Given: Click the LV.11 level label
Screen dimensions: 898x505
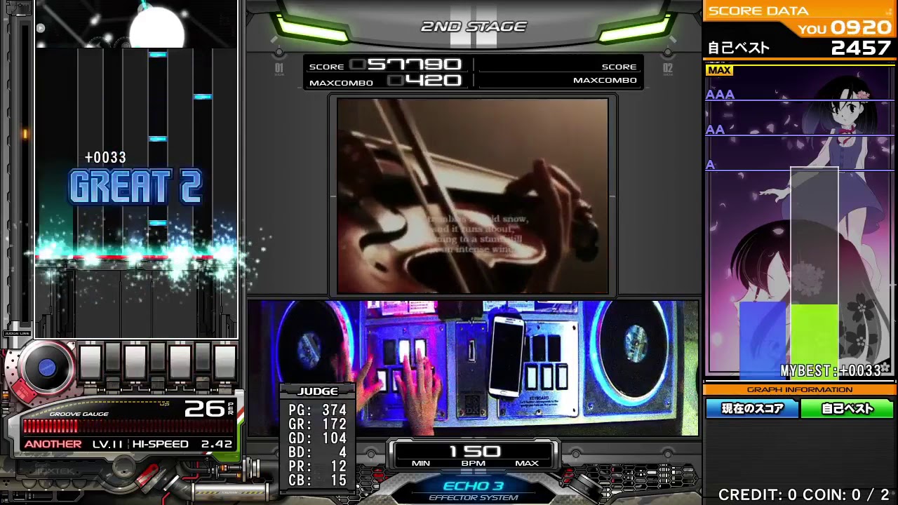Looking at the screenshot, I should (x=107, y=444).
